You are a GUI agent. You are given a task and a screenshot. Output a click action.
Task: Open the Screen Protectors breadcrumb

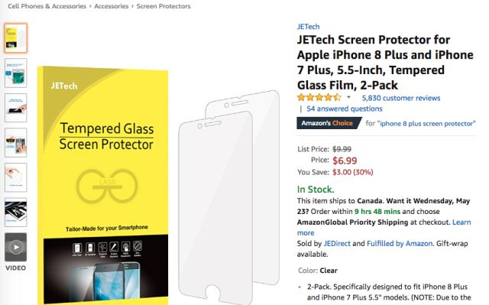coord(164,6)
